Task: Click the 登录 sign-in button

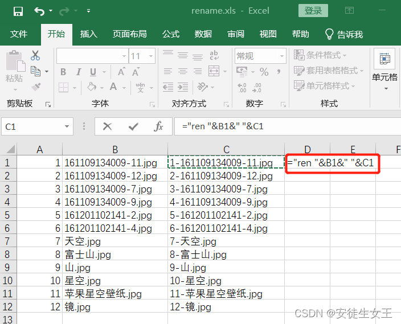Action: pos(313,11)
